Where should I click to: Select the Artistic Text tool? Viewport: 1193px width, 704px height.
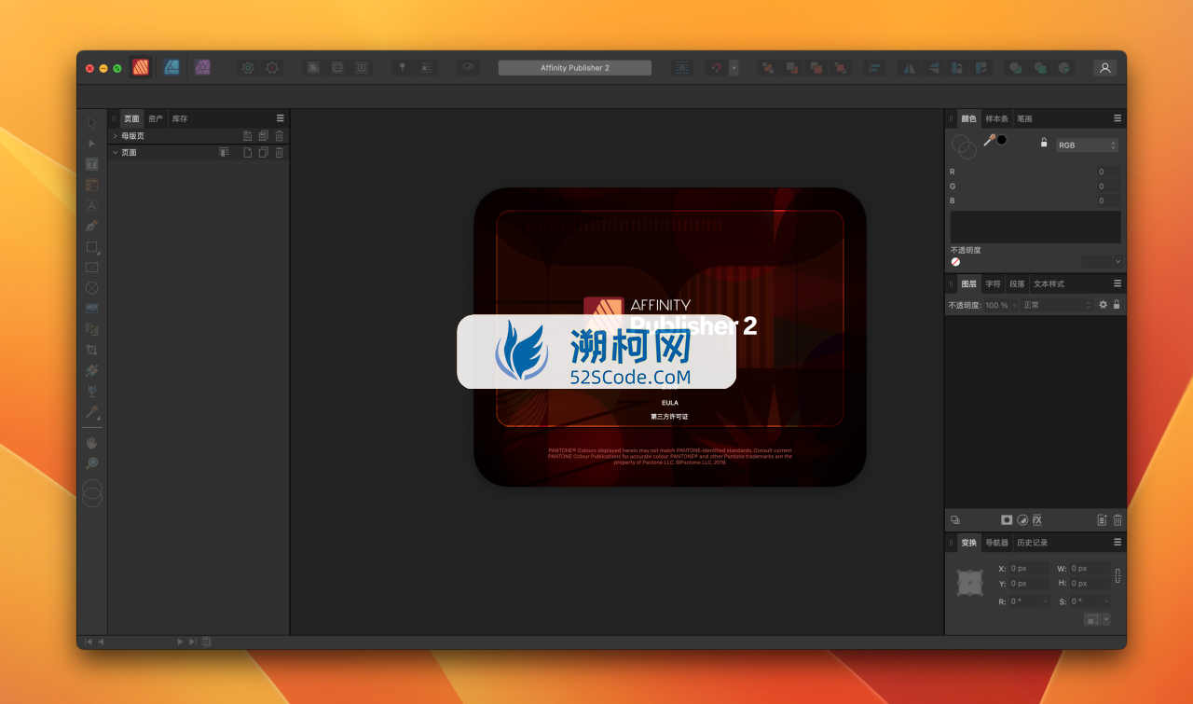coord(91,205)
